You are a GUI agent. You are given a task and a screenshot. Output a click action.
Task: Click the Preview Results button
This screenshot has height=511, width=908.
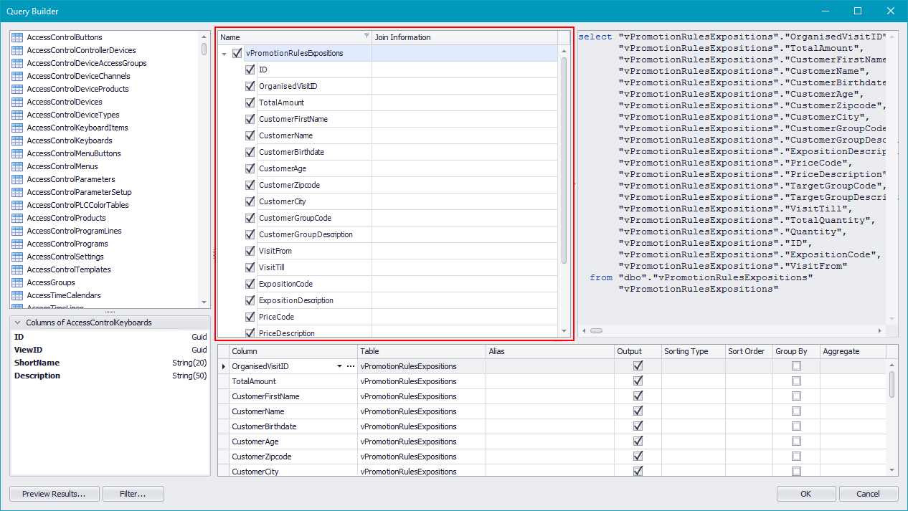click(x=54, y=494)
